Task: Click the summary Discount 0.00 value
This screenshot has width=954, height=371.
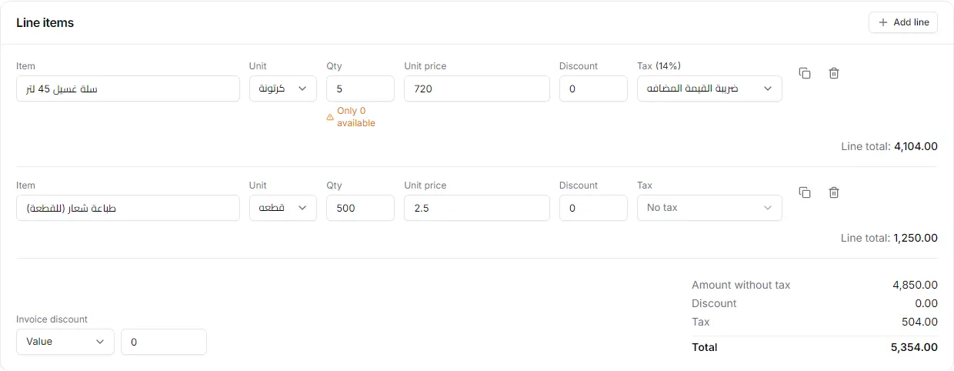Action: pos(926,303)
